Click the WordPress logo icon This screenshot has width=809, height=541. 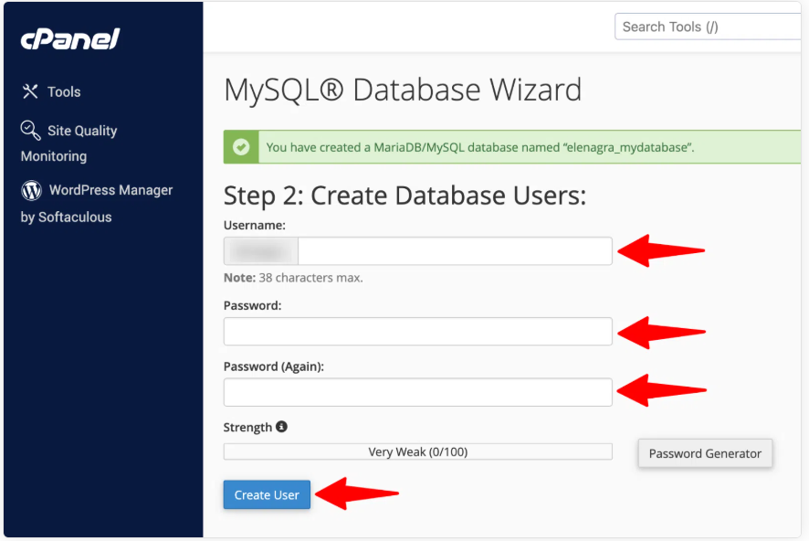[x=31, y=190]
